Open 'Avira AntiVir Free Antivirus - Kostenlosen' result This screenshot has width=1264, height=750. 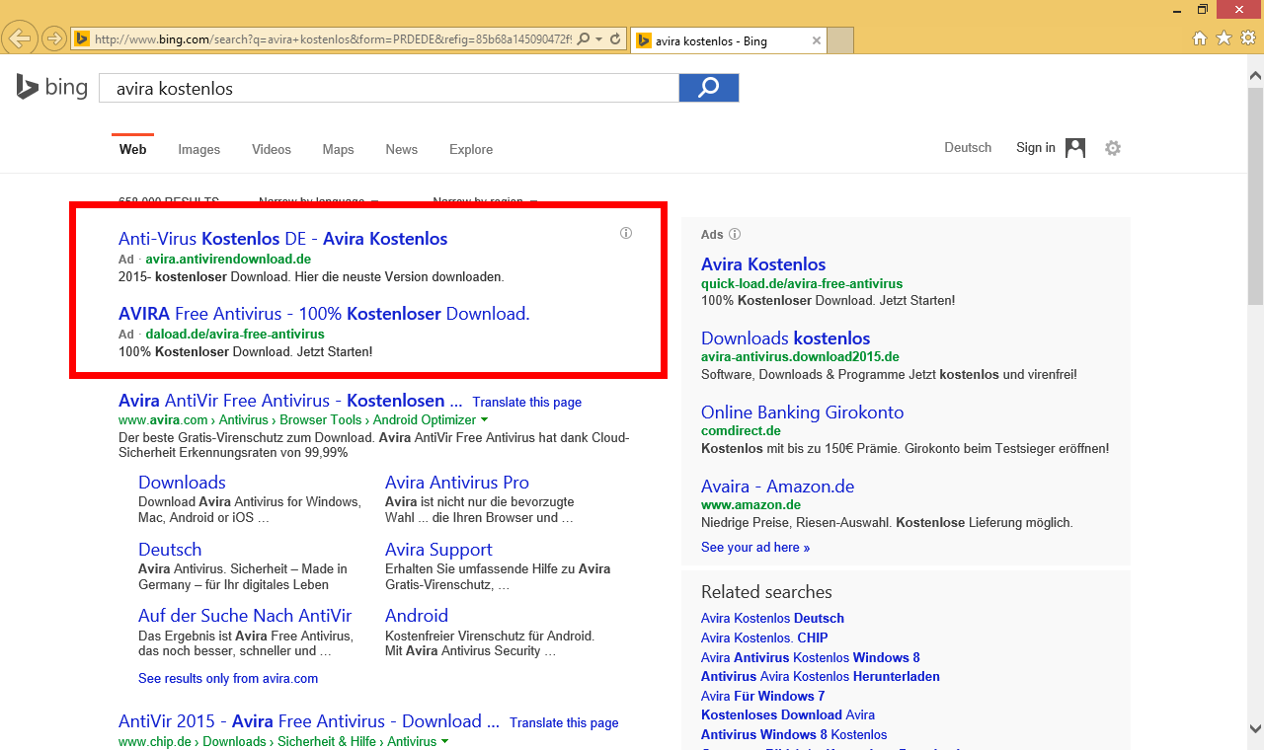pos(290,401)
